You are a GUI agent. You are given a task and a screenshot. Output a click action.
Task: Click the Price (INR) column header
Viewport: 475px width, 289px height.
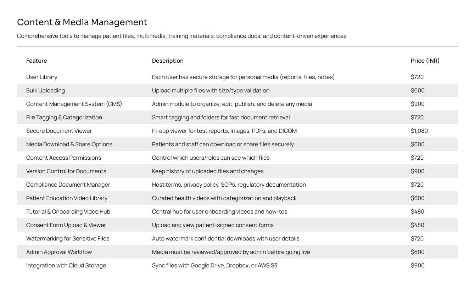[425, 61]
